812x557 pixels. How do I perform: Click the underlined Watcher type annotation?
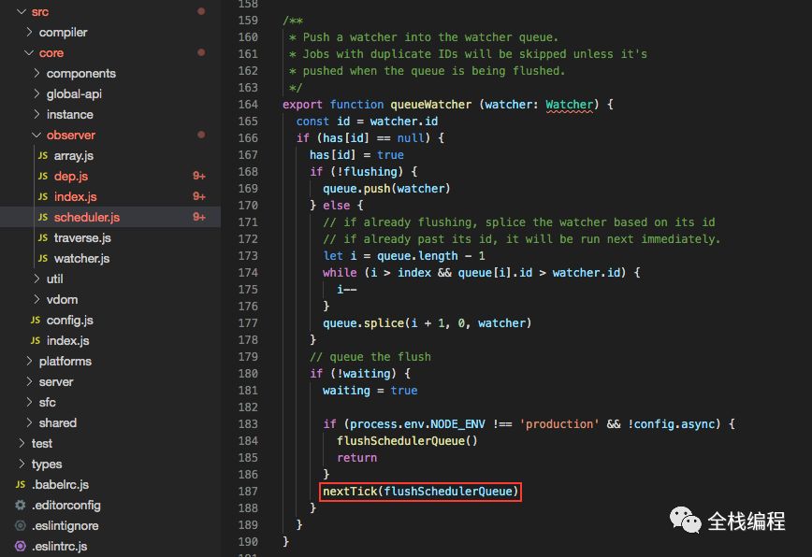(569, 104)
